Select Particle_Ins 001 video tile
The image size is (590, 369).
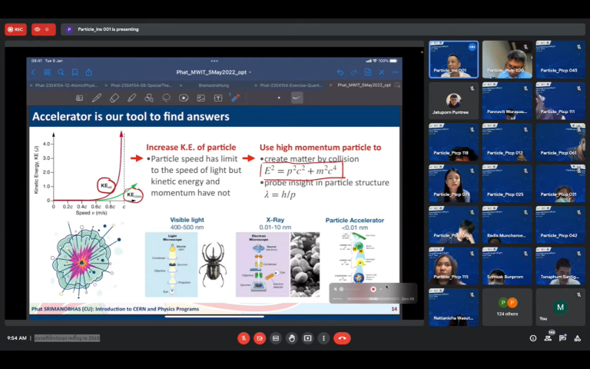point(454,59)
